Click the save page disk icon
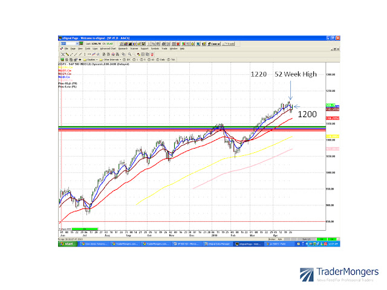The width and height of the screenshot is (387, 290). click(143, 44)
